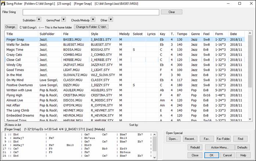Click the Song Picker title bar icon
This screenshot has height=161, width=256.
[4, 3]
